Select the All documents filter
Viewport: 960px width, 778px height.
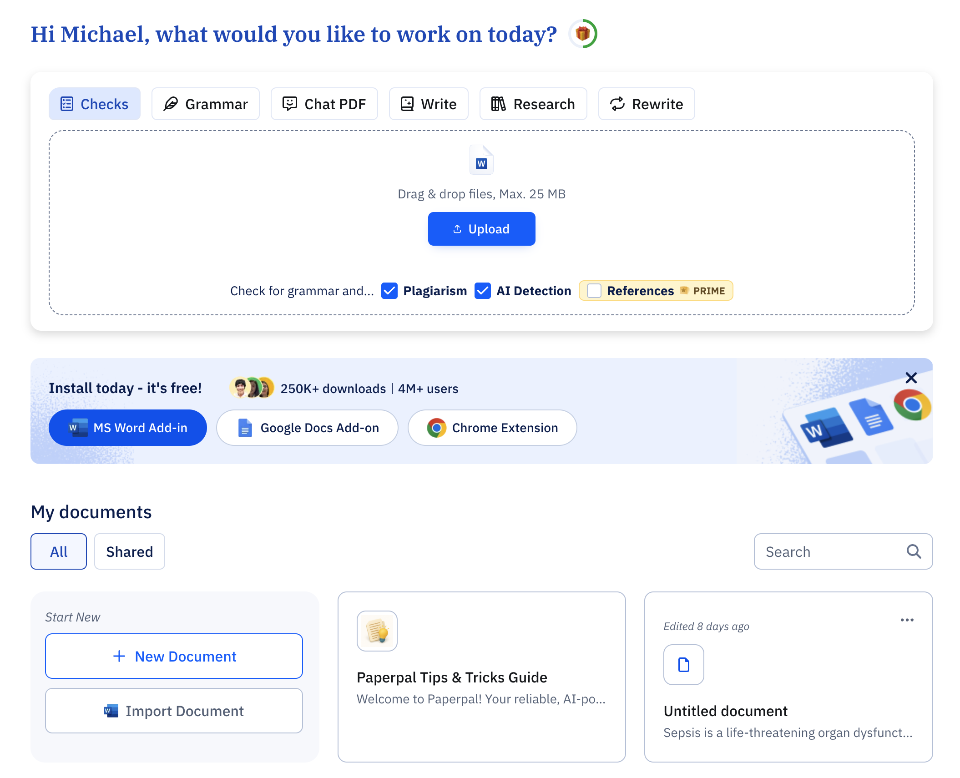click(59, 551)
